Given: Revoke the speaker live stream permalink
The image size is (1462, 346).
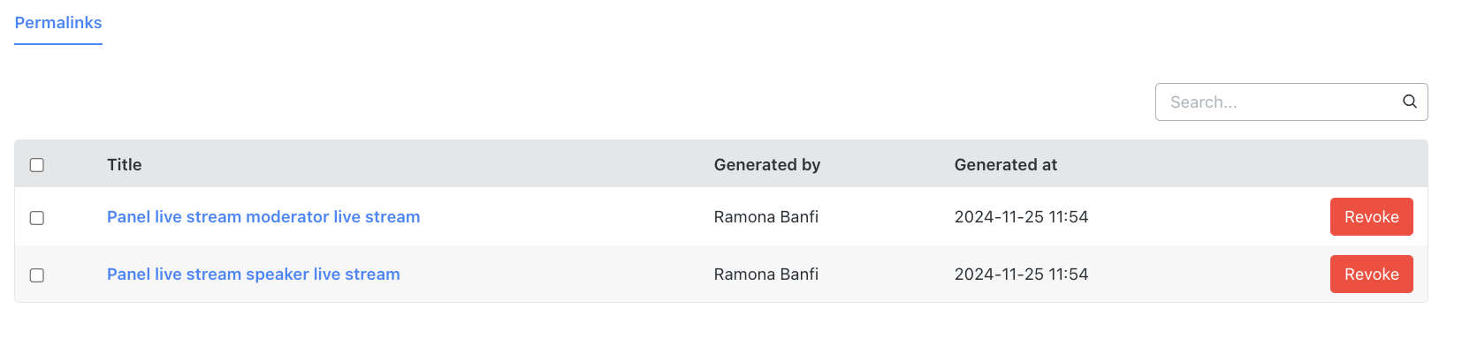Looking at the screenshot, I should [1371, 275].
